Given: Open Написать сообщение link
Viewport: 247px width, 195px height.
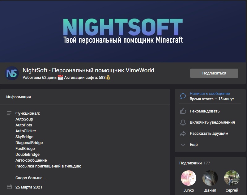Looking at the screenshot, I should click(210, 94).
